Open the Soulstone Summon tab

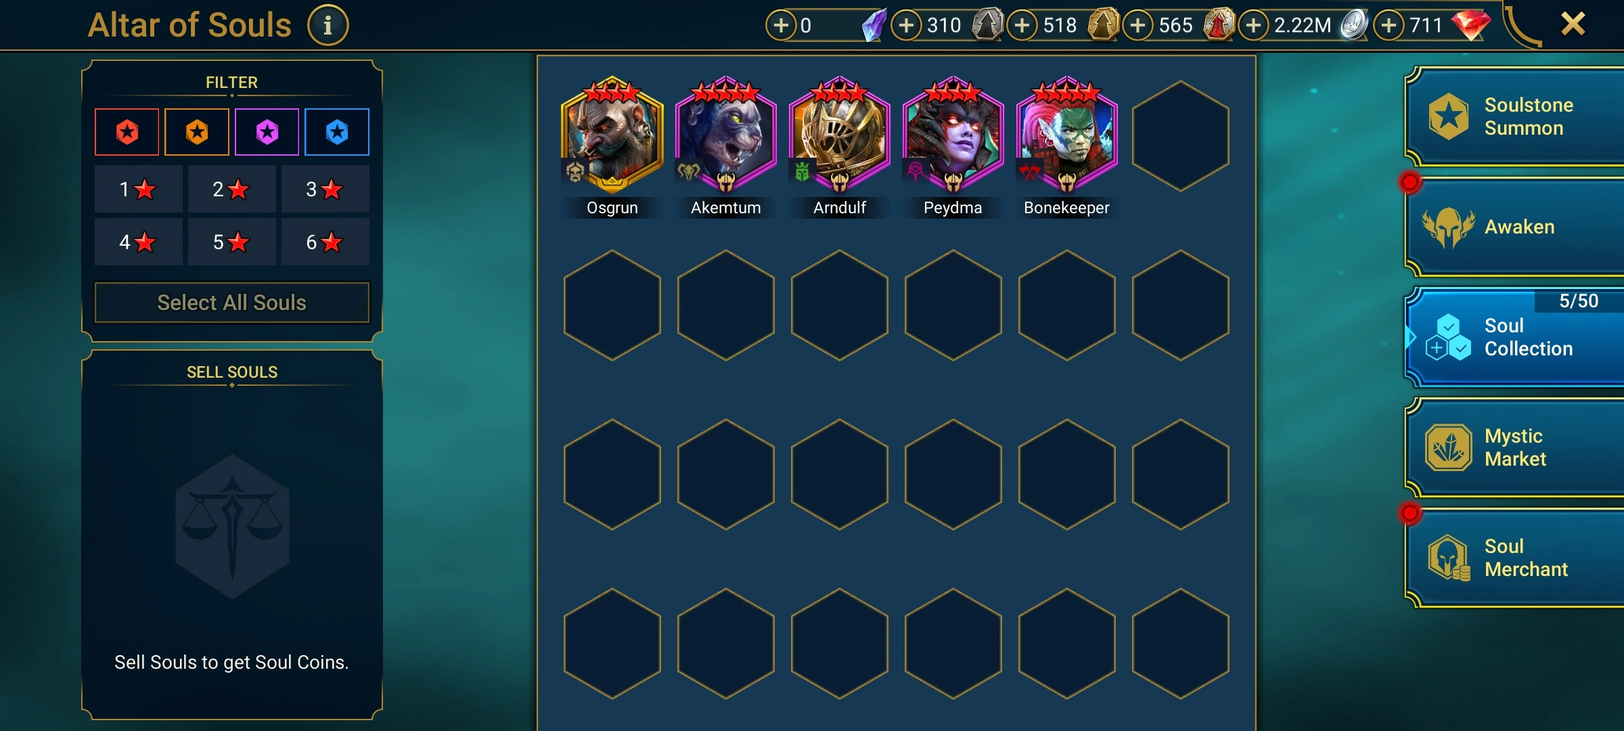[1516, 116]
